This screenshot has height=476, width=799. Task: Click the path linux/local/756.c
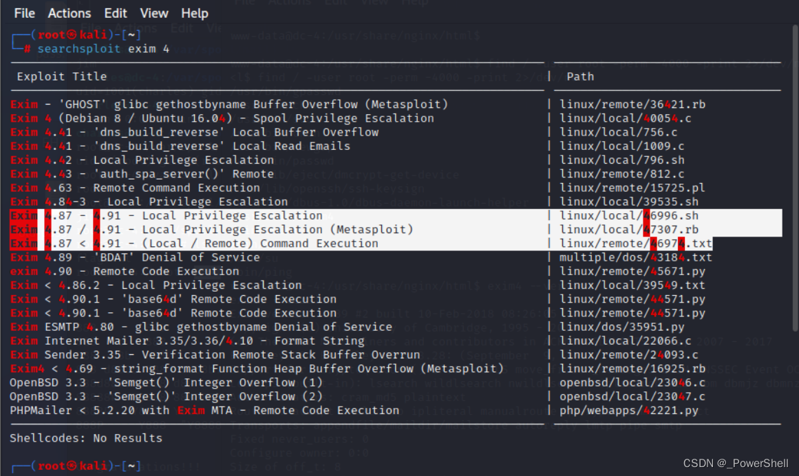coord(619,132)
